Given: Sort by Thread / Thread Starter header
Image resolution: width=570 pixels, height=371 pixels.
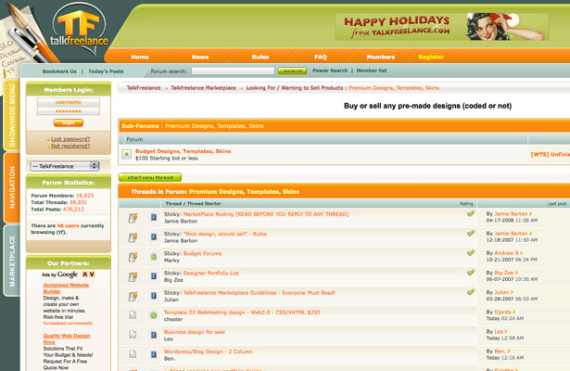Looking at the screenshot, I should click(x=193, y=204).
